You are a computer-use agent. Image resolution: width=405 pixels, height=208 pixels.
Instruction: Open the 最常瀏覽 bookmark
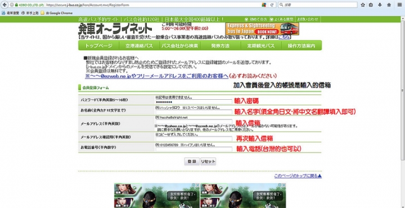click(x=10, y=13)
